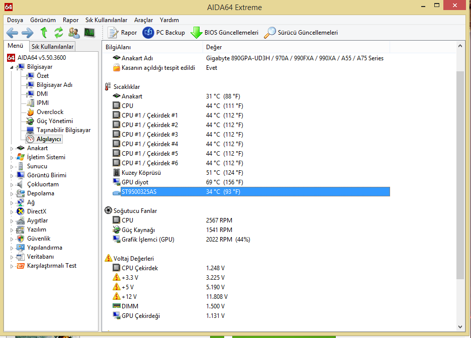Click the Sıcaklıklar thermometer icon
471x338 pixels.
(108, 87)
